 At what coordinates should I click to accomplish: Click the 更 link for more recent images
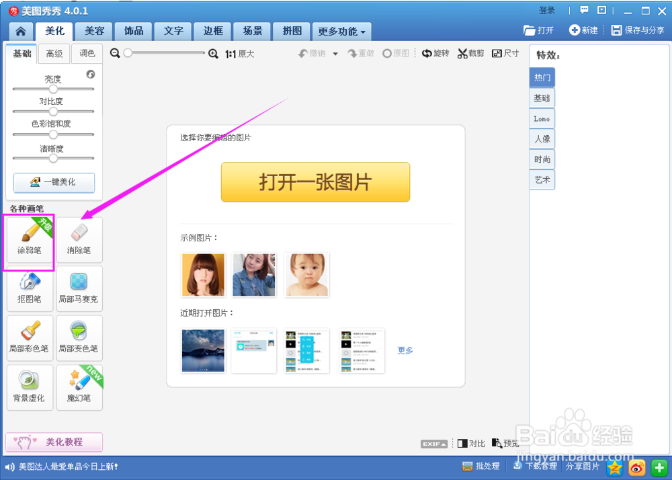405,350
